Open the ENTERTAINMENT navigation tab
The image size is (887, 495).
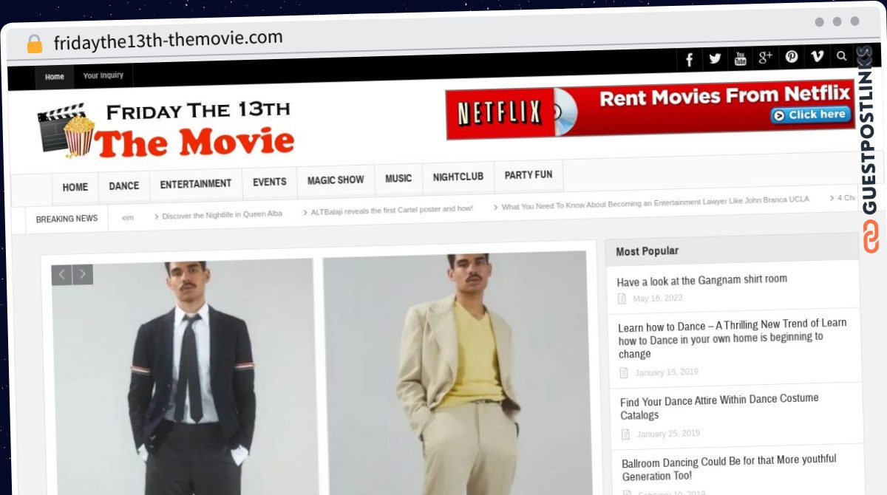click(196, 184)
